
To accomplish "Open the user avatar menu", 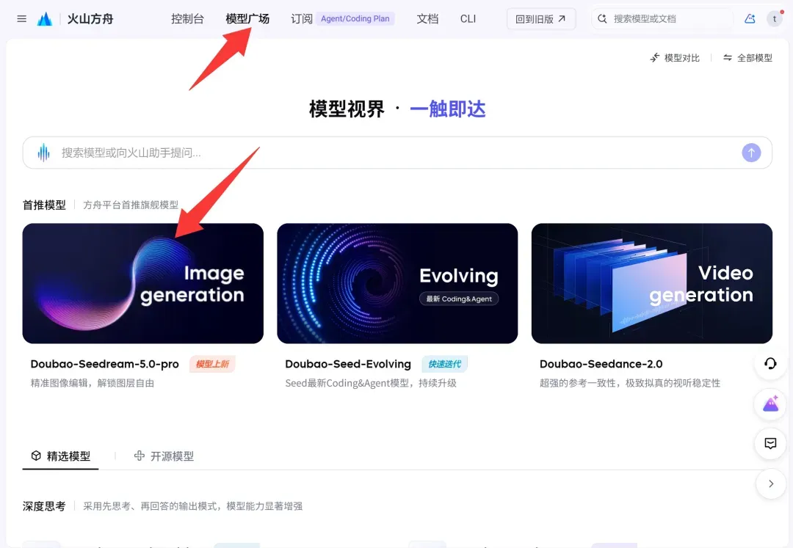I will (775, 18).
